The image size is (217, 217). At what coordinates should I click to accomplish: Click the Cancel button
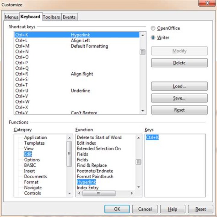(x=145, y=209)
